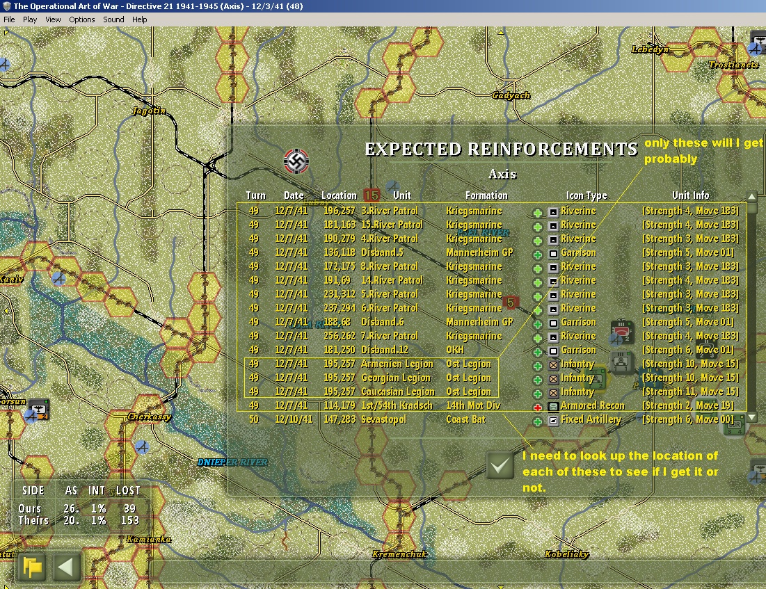The width and height of the screenshot is (766, 589).
Task: Click the Gadyach city label on map
Action: click(511, 95)
